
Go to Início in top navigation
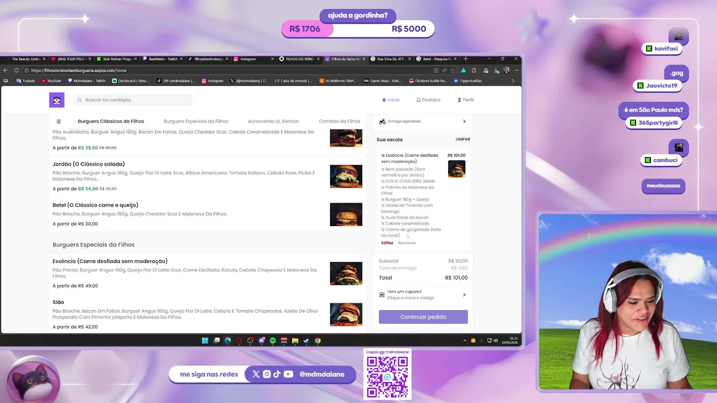coord(391,100)
